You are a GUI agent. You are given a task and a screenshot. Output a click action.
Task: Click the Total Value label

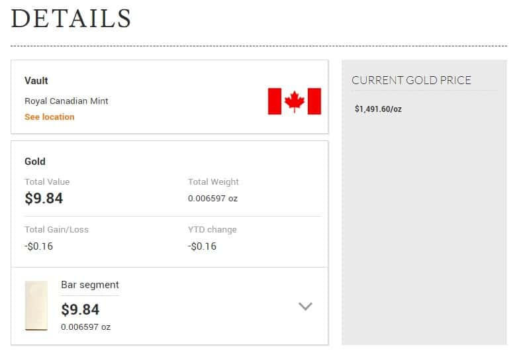47,181
